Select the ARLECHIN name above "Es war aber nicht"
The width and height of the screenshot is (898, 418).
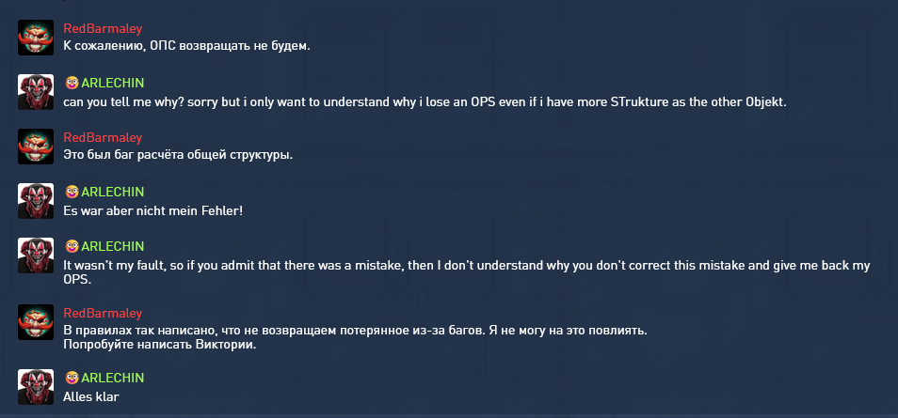click(x=112, y=192)
